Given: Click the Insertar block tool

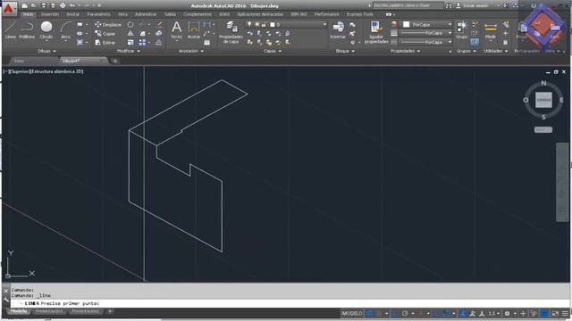Looking at the screenshot, I should [338, 30].
